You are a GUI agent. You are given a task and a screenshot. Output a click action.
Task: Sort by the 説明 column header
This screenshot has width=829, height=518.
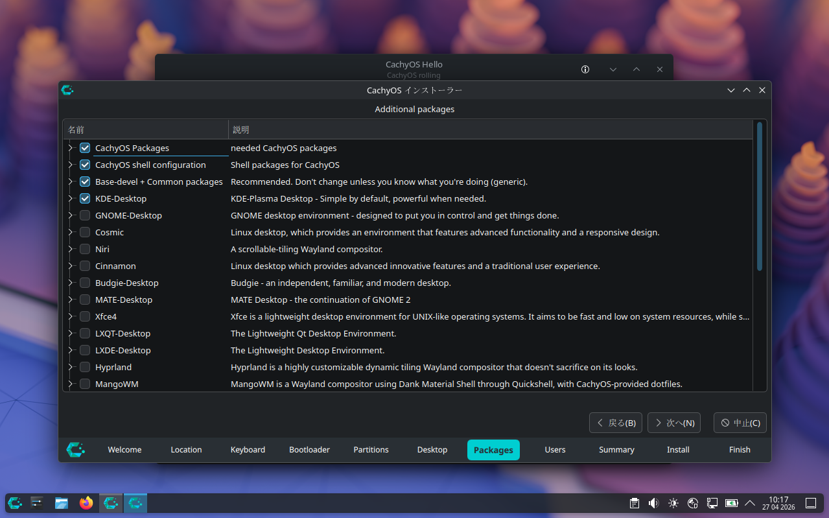pos(491,130)
